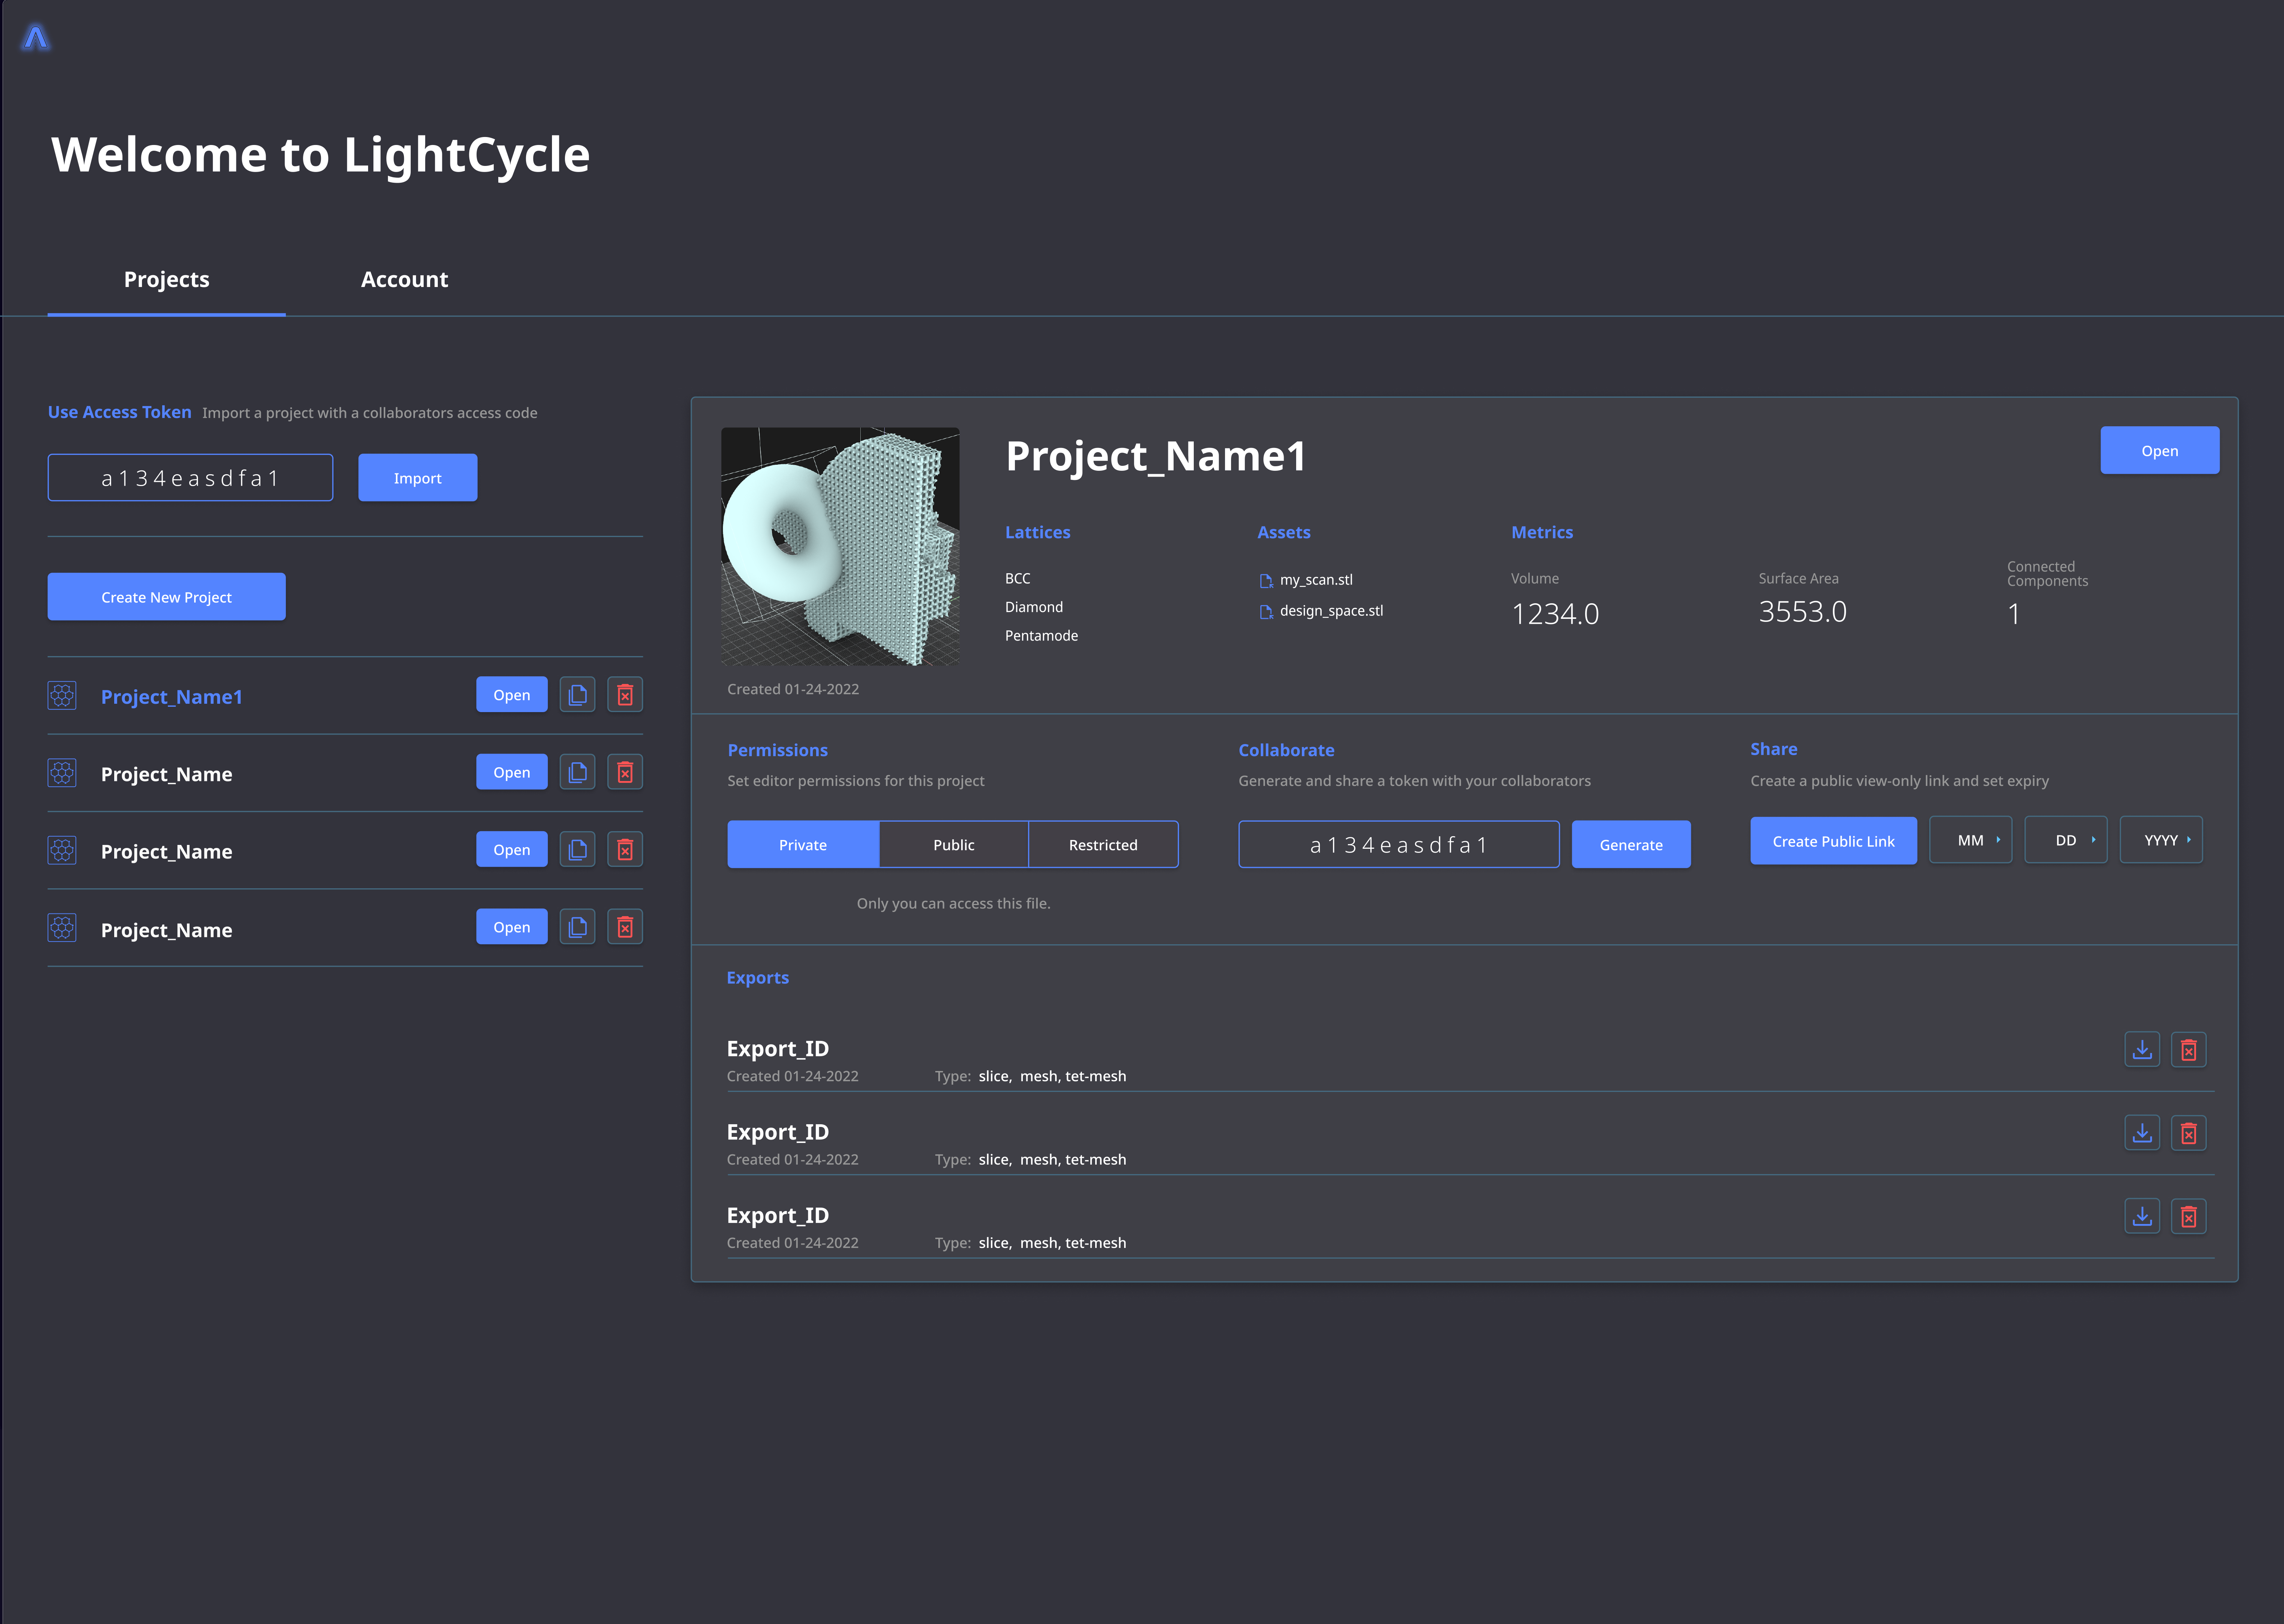Click 'Only you can access this file.' text
This screenshot has height=1624, width=2284.
pos(953,904)
